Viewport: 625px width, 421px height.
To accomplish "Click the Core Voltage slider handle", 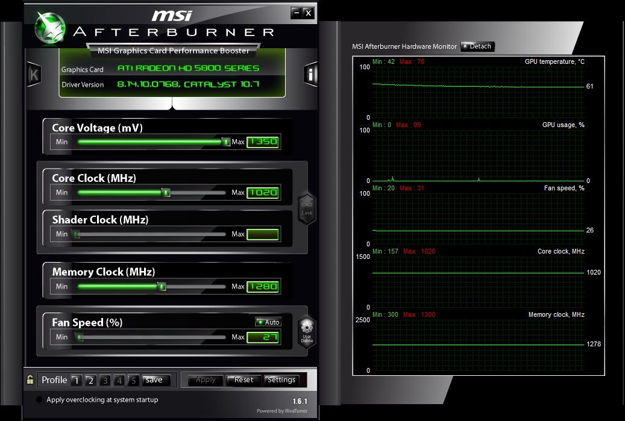I will [x=226, y=142].
